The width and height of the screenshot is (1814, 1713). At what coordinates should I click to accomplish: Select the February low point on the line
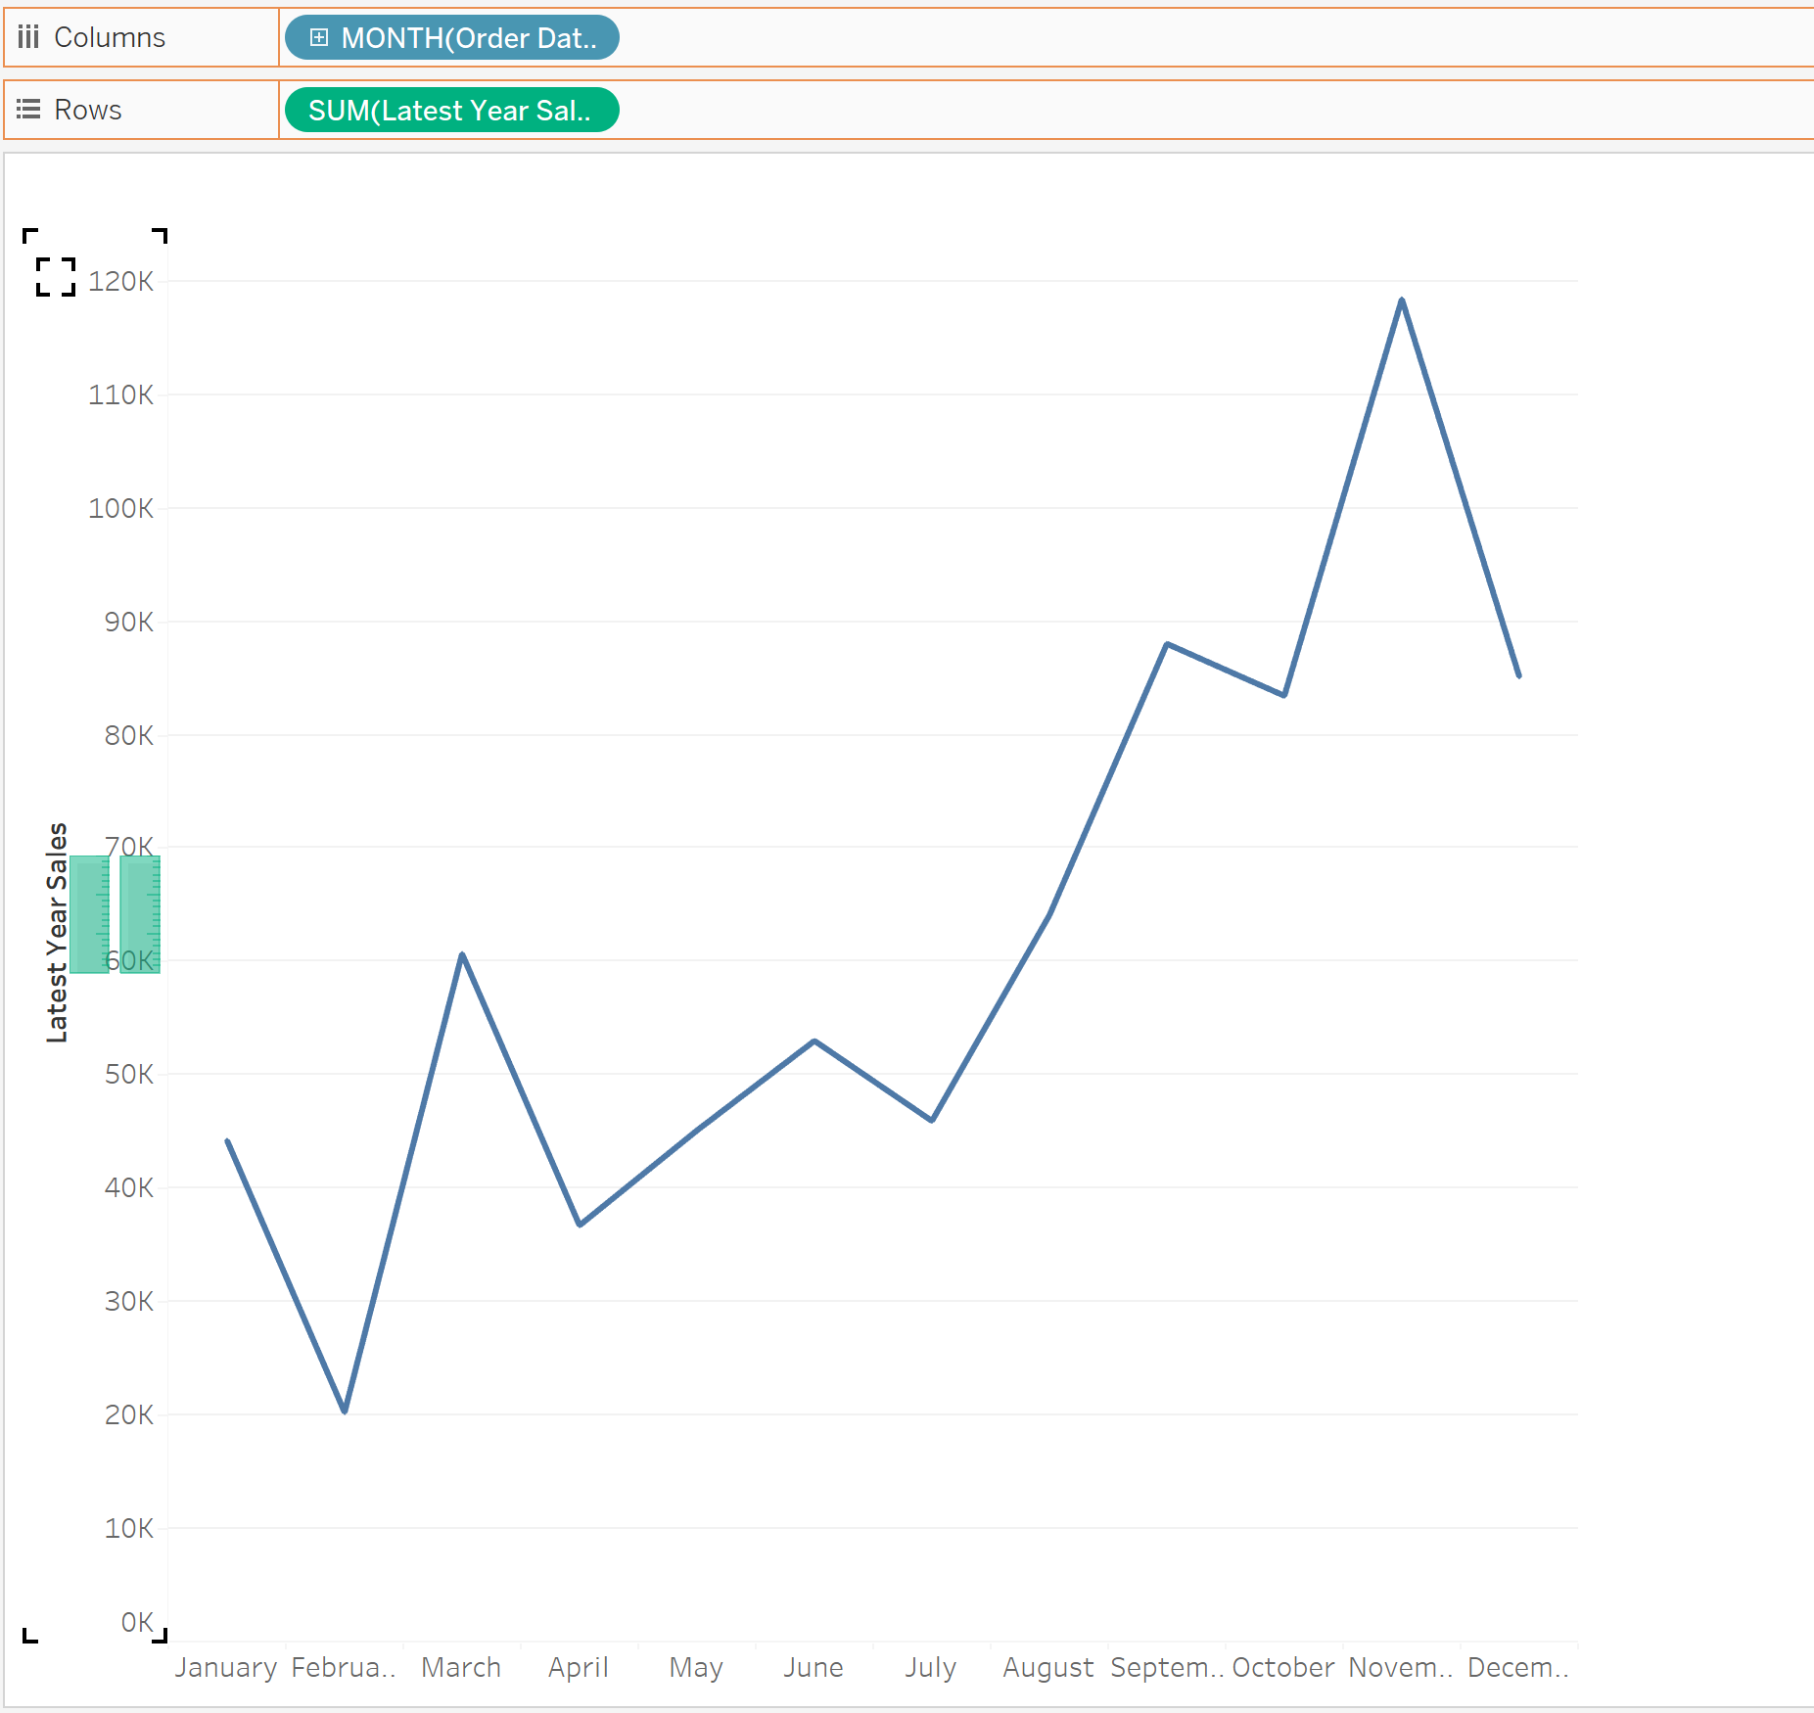coord(345,1411)
